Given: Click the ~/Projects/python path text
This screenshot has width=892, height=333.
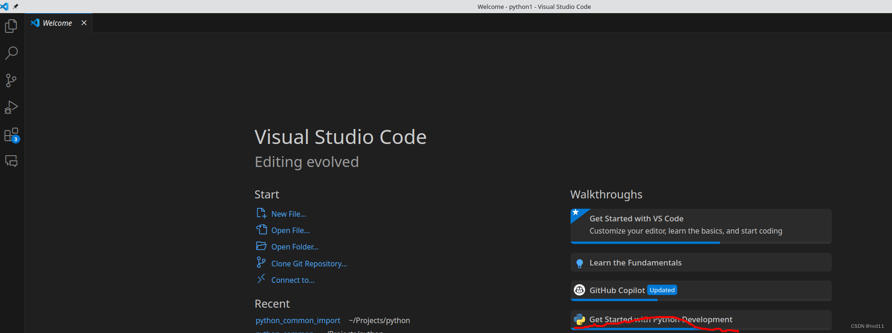Looking at the screenshot, I should [x=379, y=320].
